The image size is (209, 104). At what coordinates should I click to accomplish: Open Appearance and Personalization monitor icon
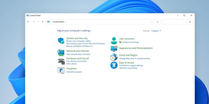coord(114,49)
